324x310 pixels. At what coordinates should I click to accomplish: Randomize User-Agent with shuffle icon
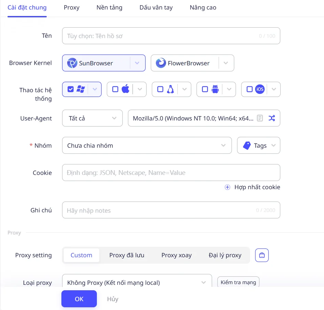pos(272,118)
